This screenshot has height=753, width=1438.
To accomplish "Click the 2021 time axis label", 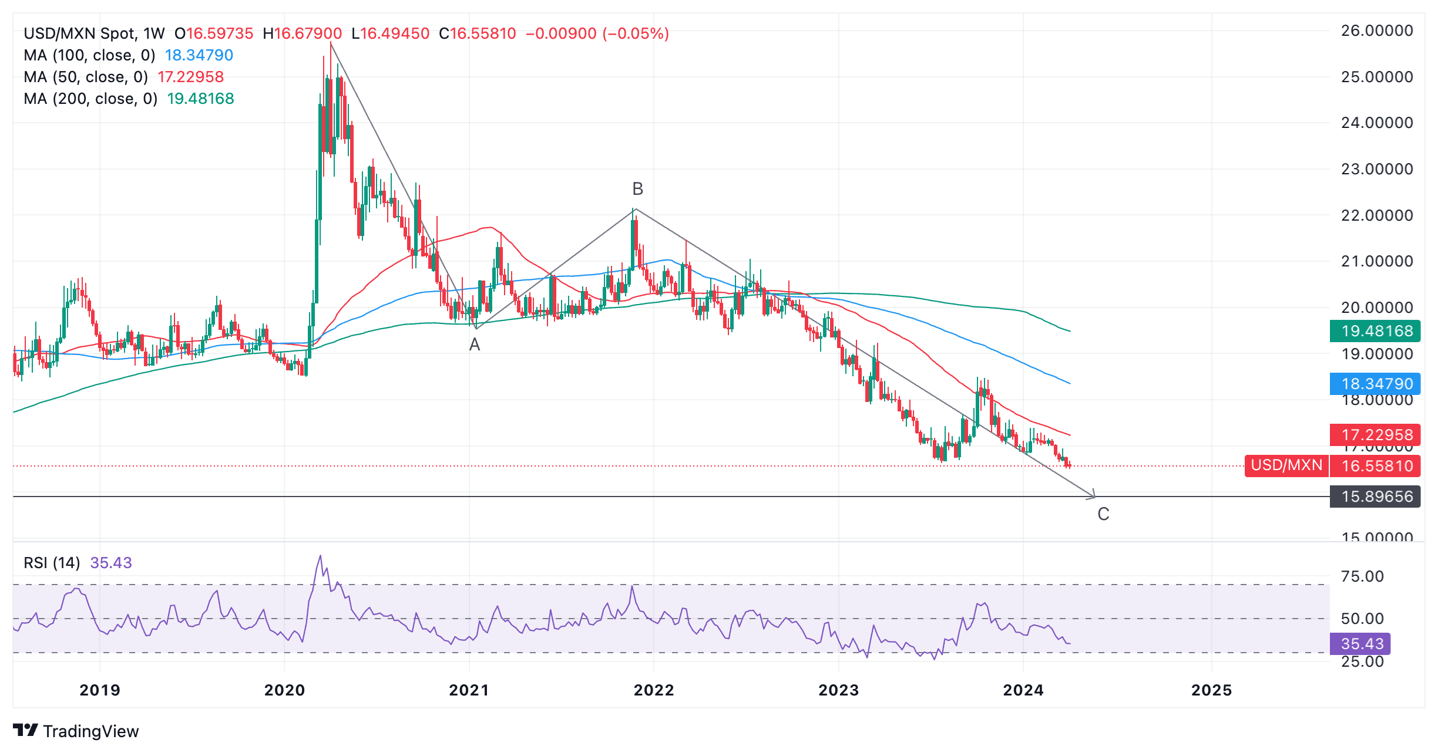I will click(x=469, y=690).
